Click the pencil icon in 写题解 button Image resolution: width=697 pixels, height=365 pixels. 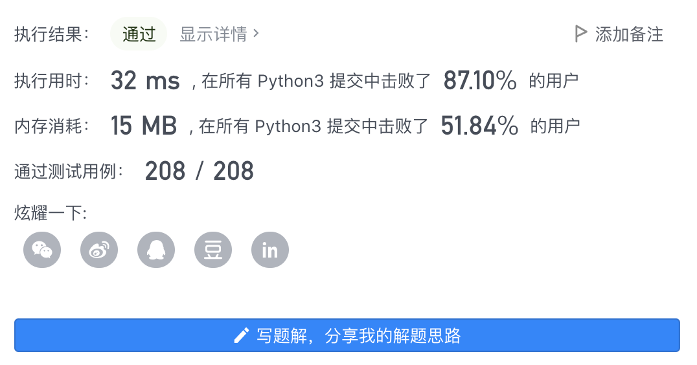pyautogui.click(x=242, y=335)
